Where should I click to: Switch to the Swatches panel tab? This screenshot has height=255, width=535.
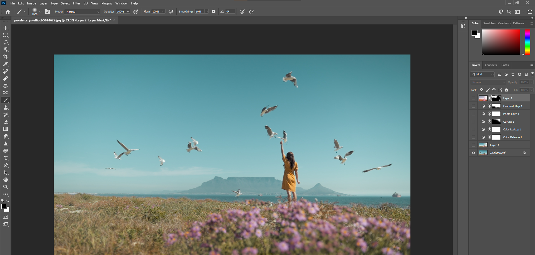(489, 23)
